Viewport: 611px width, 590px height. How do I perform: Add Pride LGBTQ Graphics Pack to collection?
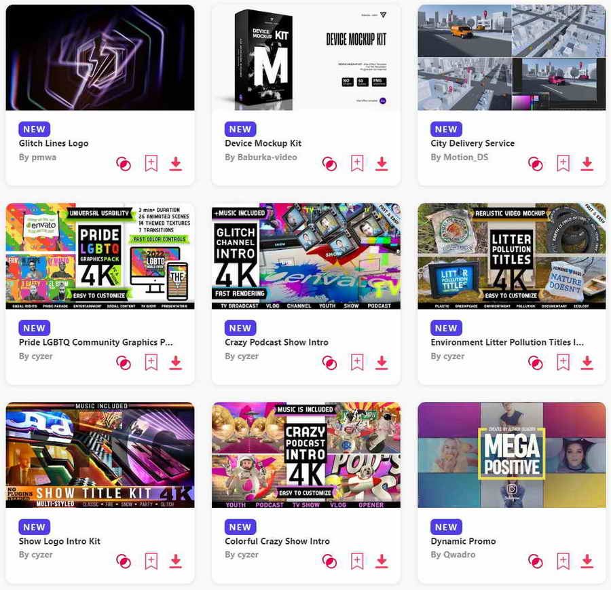(151, 362)
